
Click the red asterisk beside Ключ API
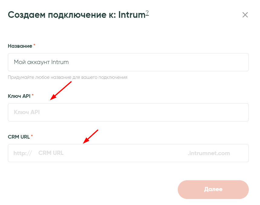click(33, 95)
